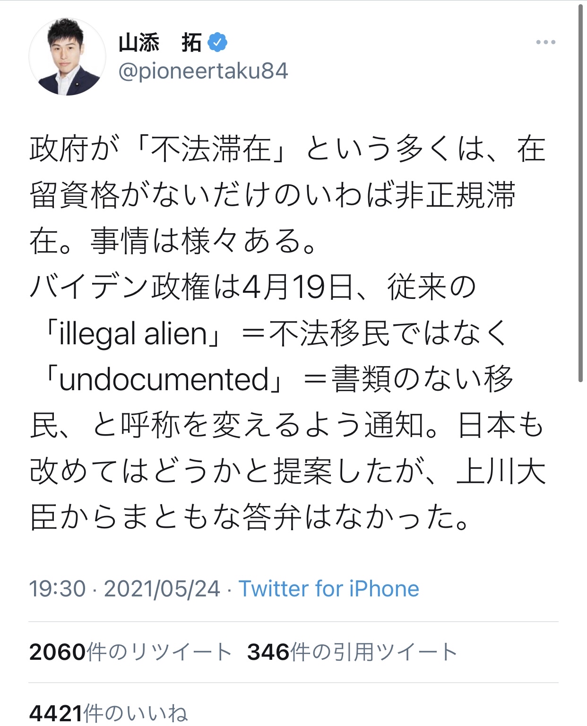This screenshot has height=726, width=587.
Task: Open the Twitter for iPhone source link
Action: pyautogui.click(x=329, y=589)
